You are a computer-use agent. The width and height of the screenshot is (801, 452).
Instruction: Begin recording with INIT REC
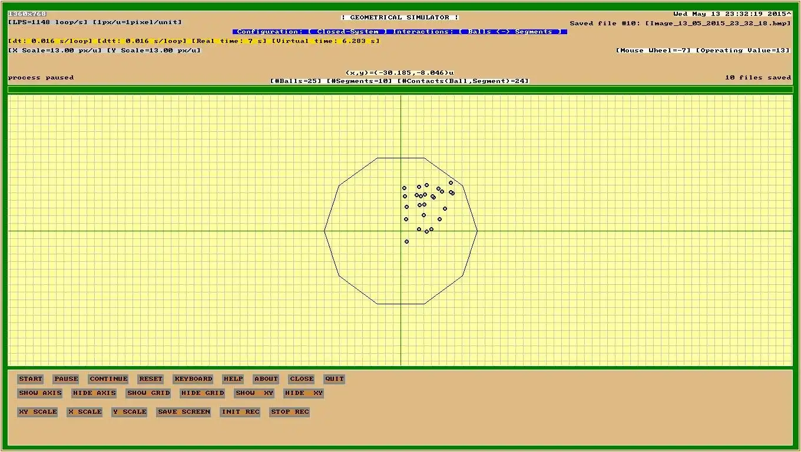240,412
